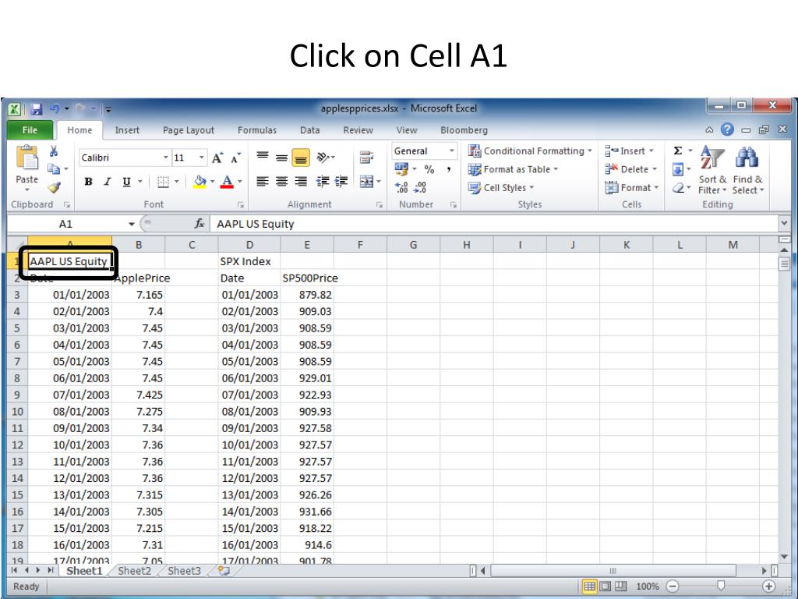Image resolution: width=798 pixels, height=599 pixels.
Task: Toggle Align Text Left
Action: tap(263, 181)
